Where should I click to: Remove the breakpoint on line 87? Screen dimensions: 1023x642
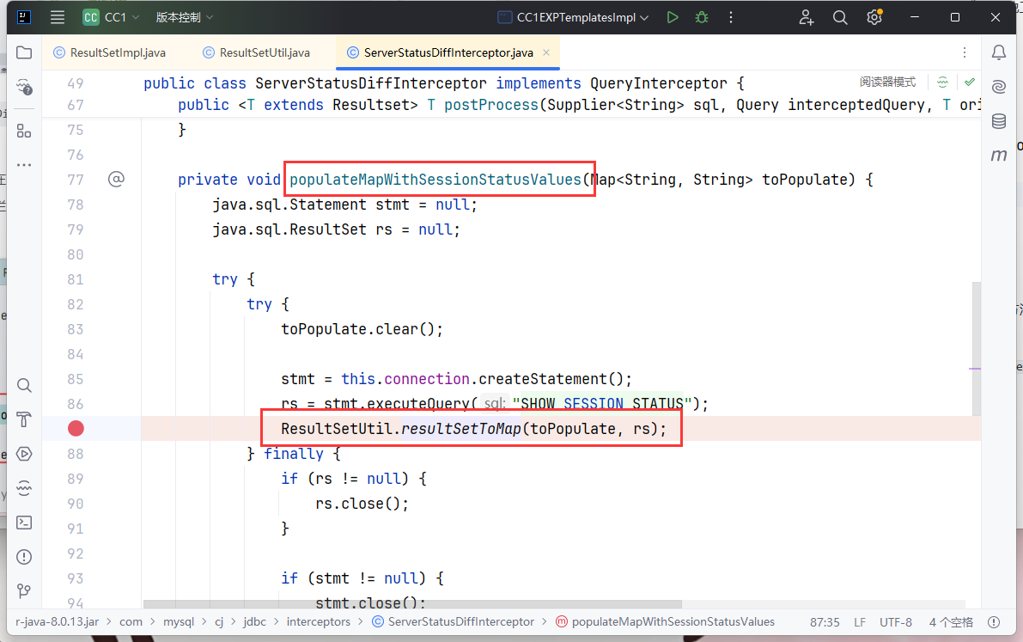pos(76,428)
